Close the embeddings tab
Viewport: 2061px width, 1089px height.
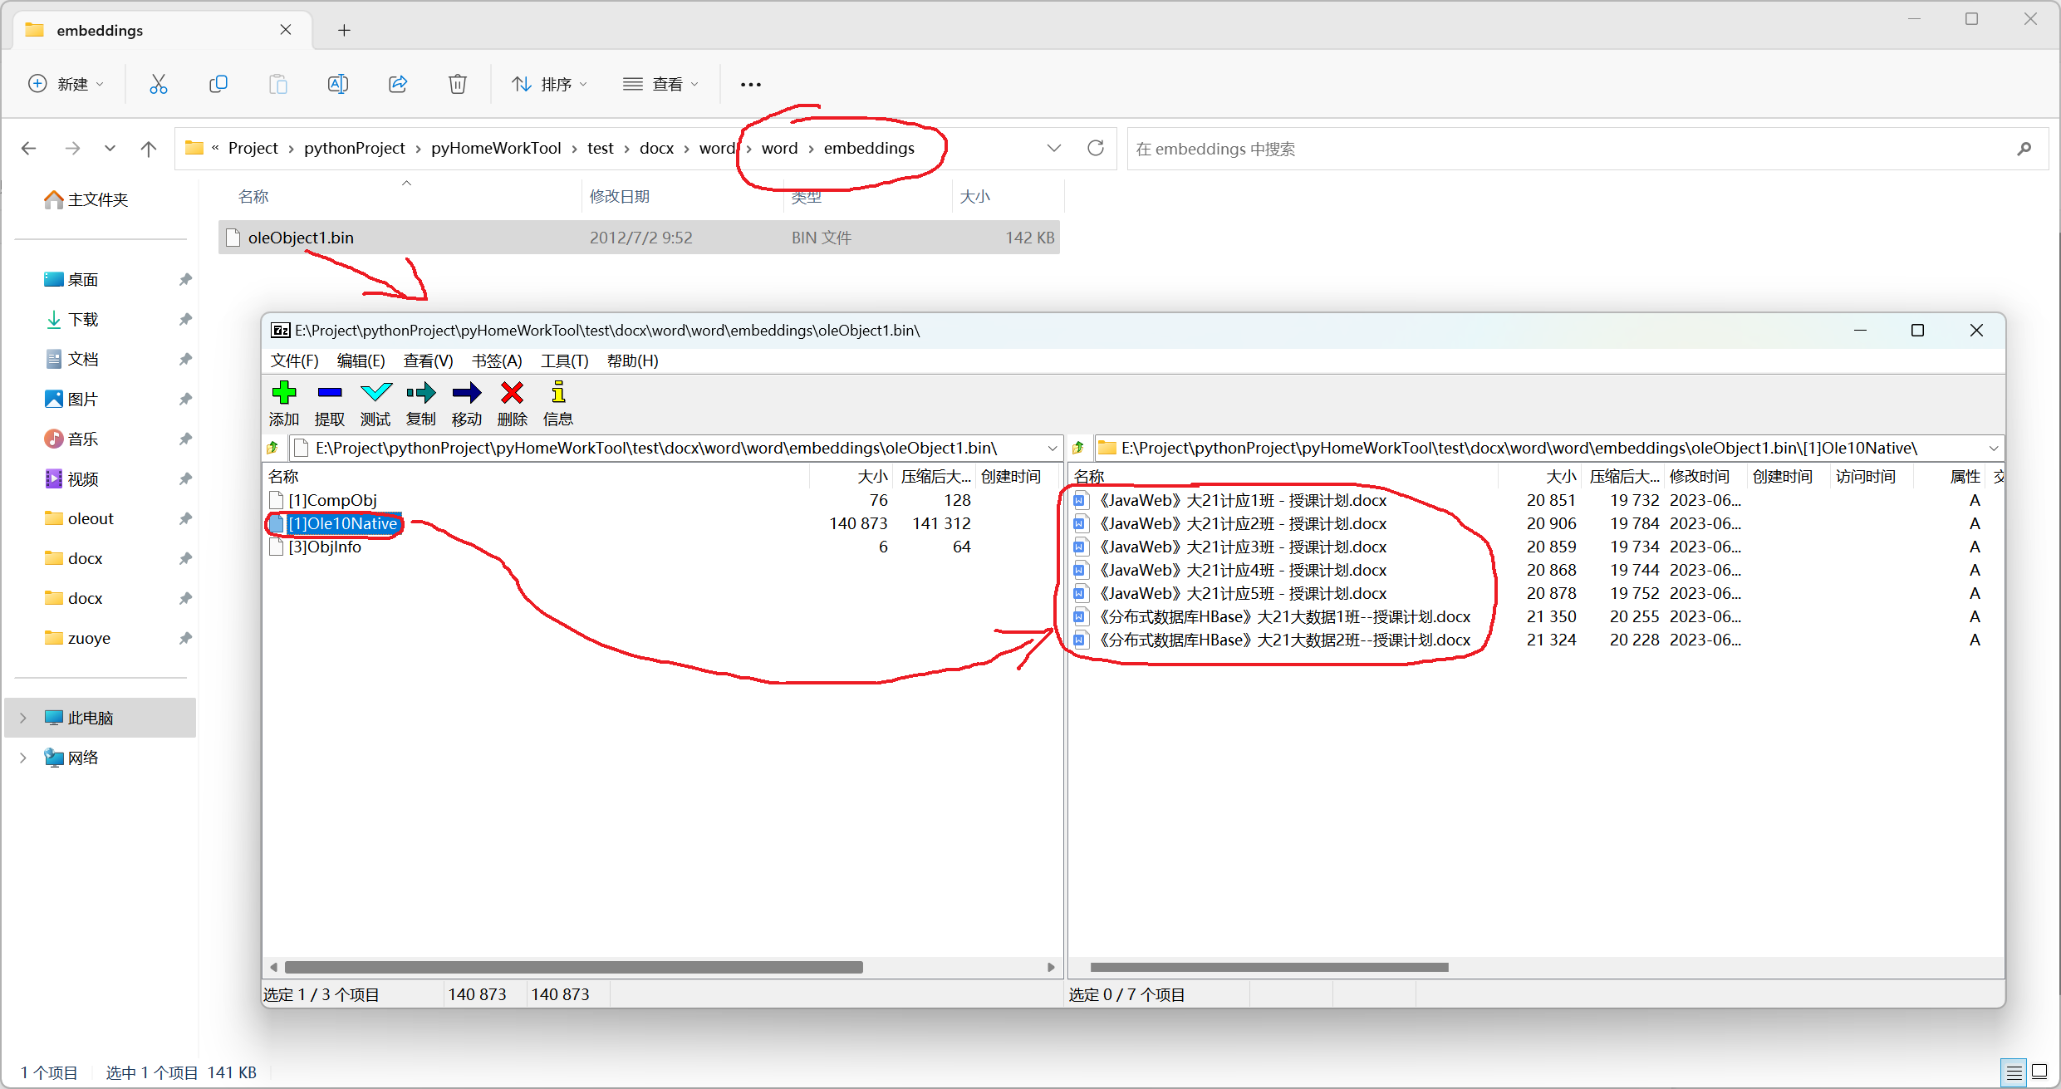286,30
